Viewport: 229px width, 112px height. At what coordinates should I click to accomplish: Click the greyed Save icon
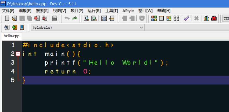22,18
